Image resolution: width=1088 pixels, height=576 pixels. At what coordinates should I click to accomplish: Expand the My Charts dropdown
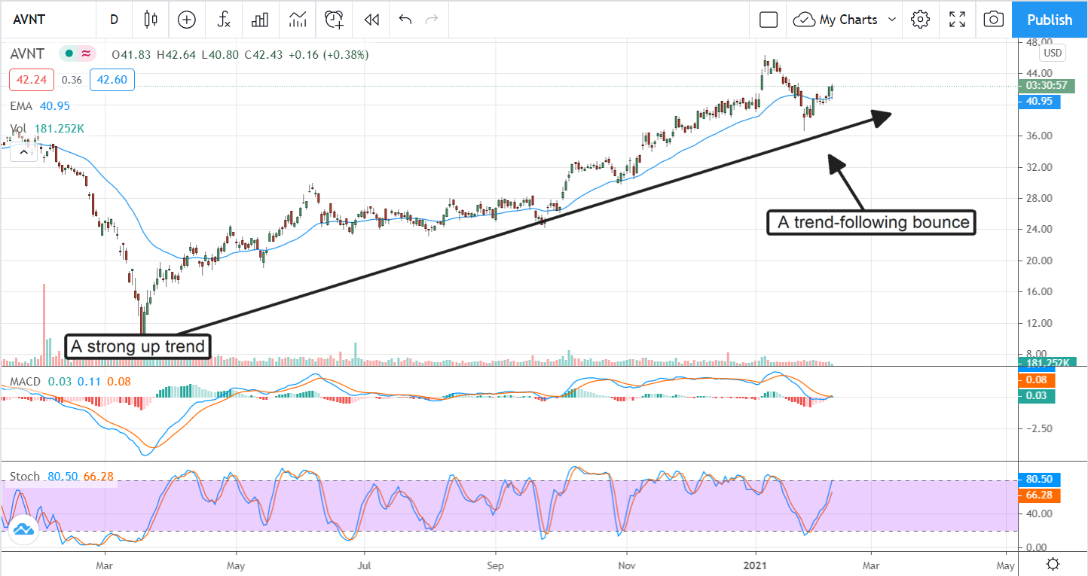pos(847,20)
